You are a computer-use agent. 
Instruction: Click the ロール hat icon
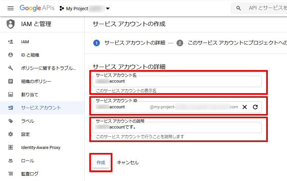(x=11, y=161)
